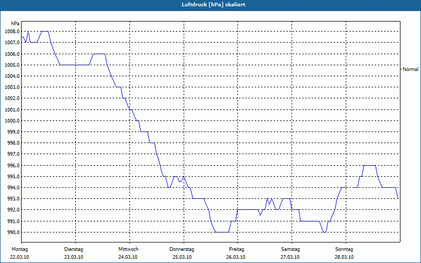This screenshot has height=263, width=421.
Task: Click the 993,0 axis value
Action: coord(14,199)
